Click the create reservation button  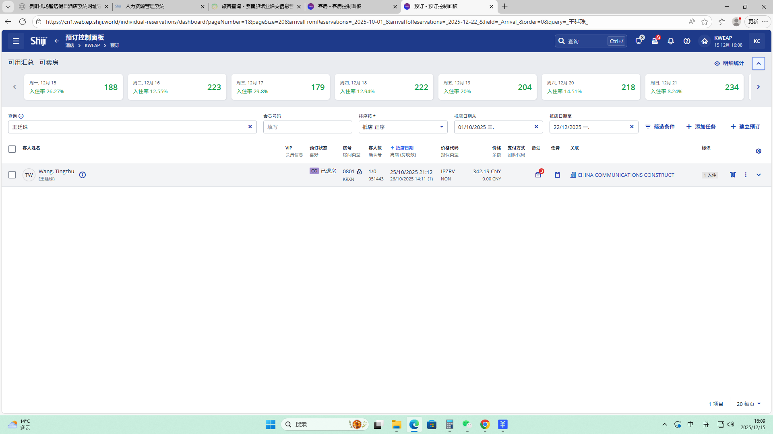745,127
